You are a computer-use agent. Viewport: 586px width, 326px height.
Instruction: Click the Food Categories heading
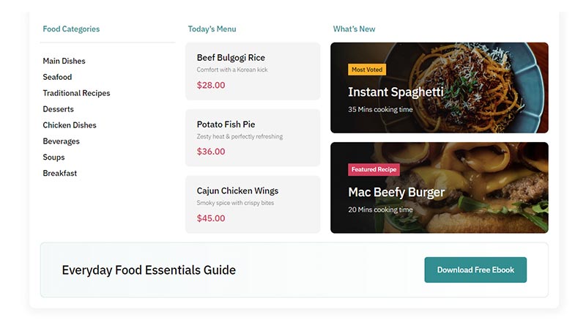point(71,29)
